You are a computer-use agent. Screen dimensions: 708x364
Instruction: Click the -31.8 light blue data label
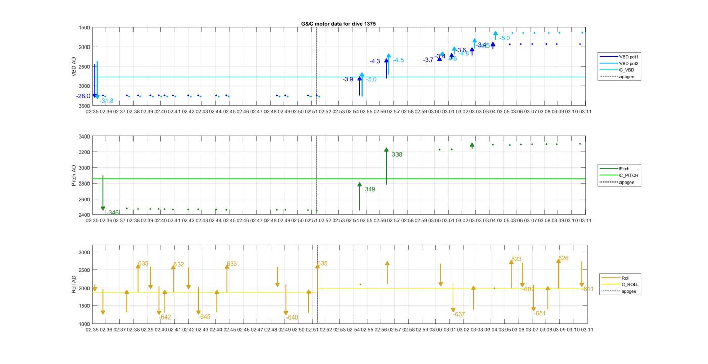[x=107, y=101]
